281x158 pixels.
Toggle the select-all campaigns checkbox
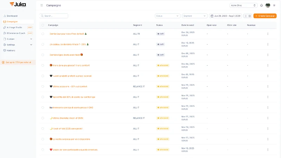(43, 25)
